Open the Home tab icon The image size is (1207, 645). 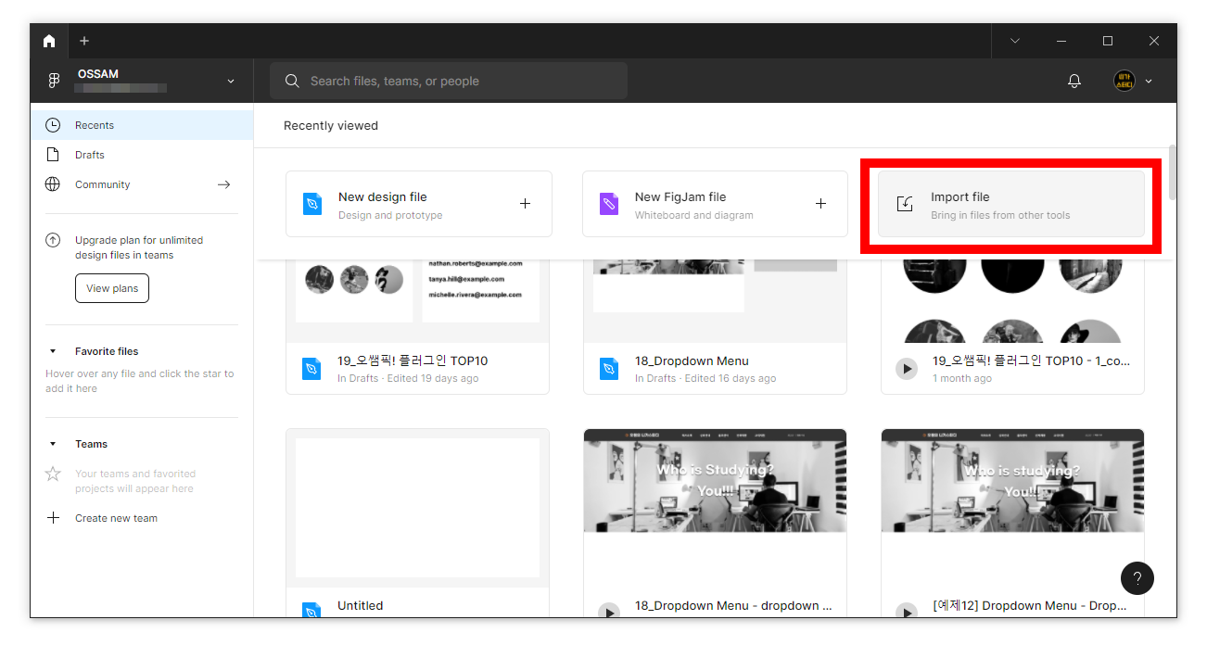point(49,41)
